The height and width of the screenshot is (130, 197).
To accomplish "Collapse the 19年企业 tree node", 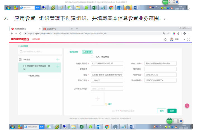I will [x=20, y=60].
